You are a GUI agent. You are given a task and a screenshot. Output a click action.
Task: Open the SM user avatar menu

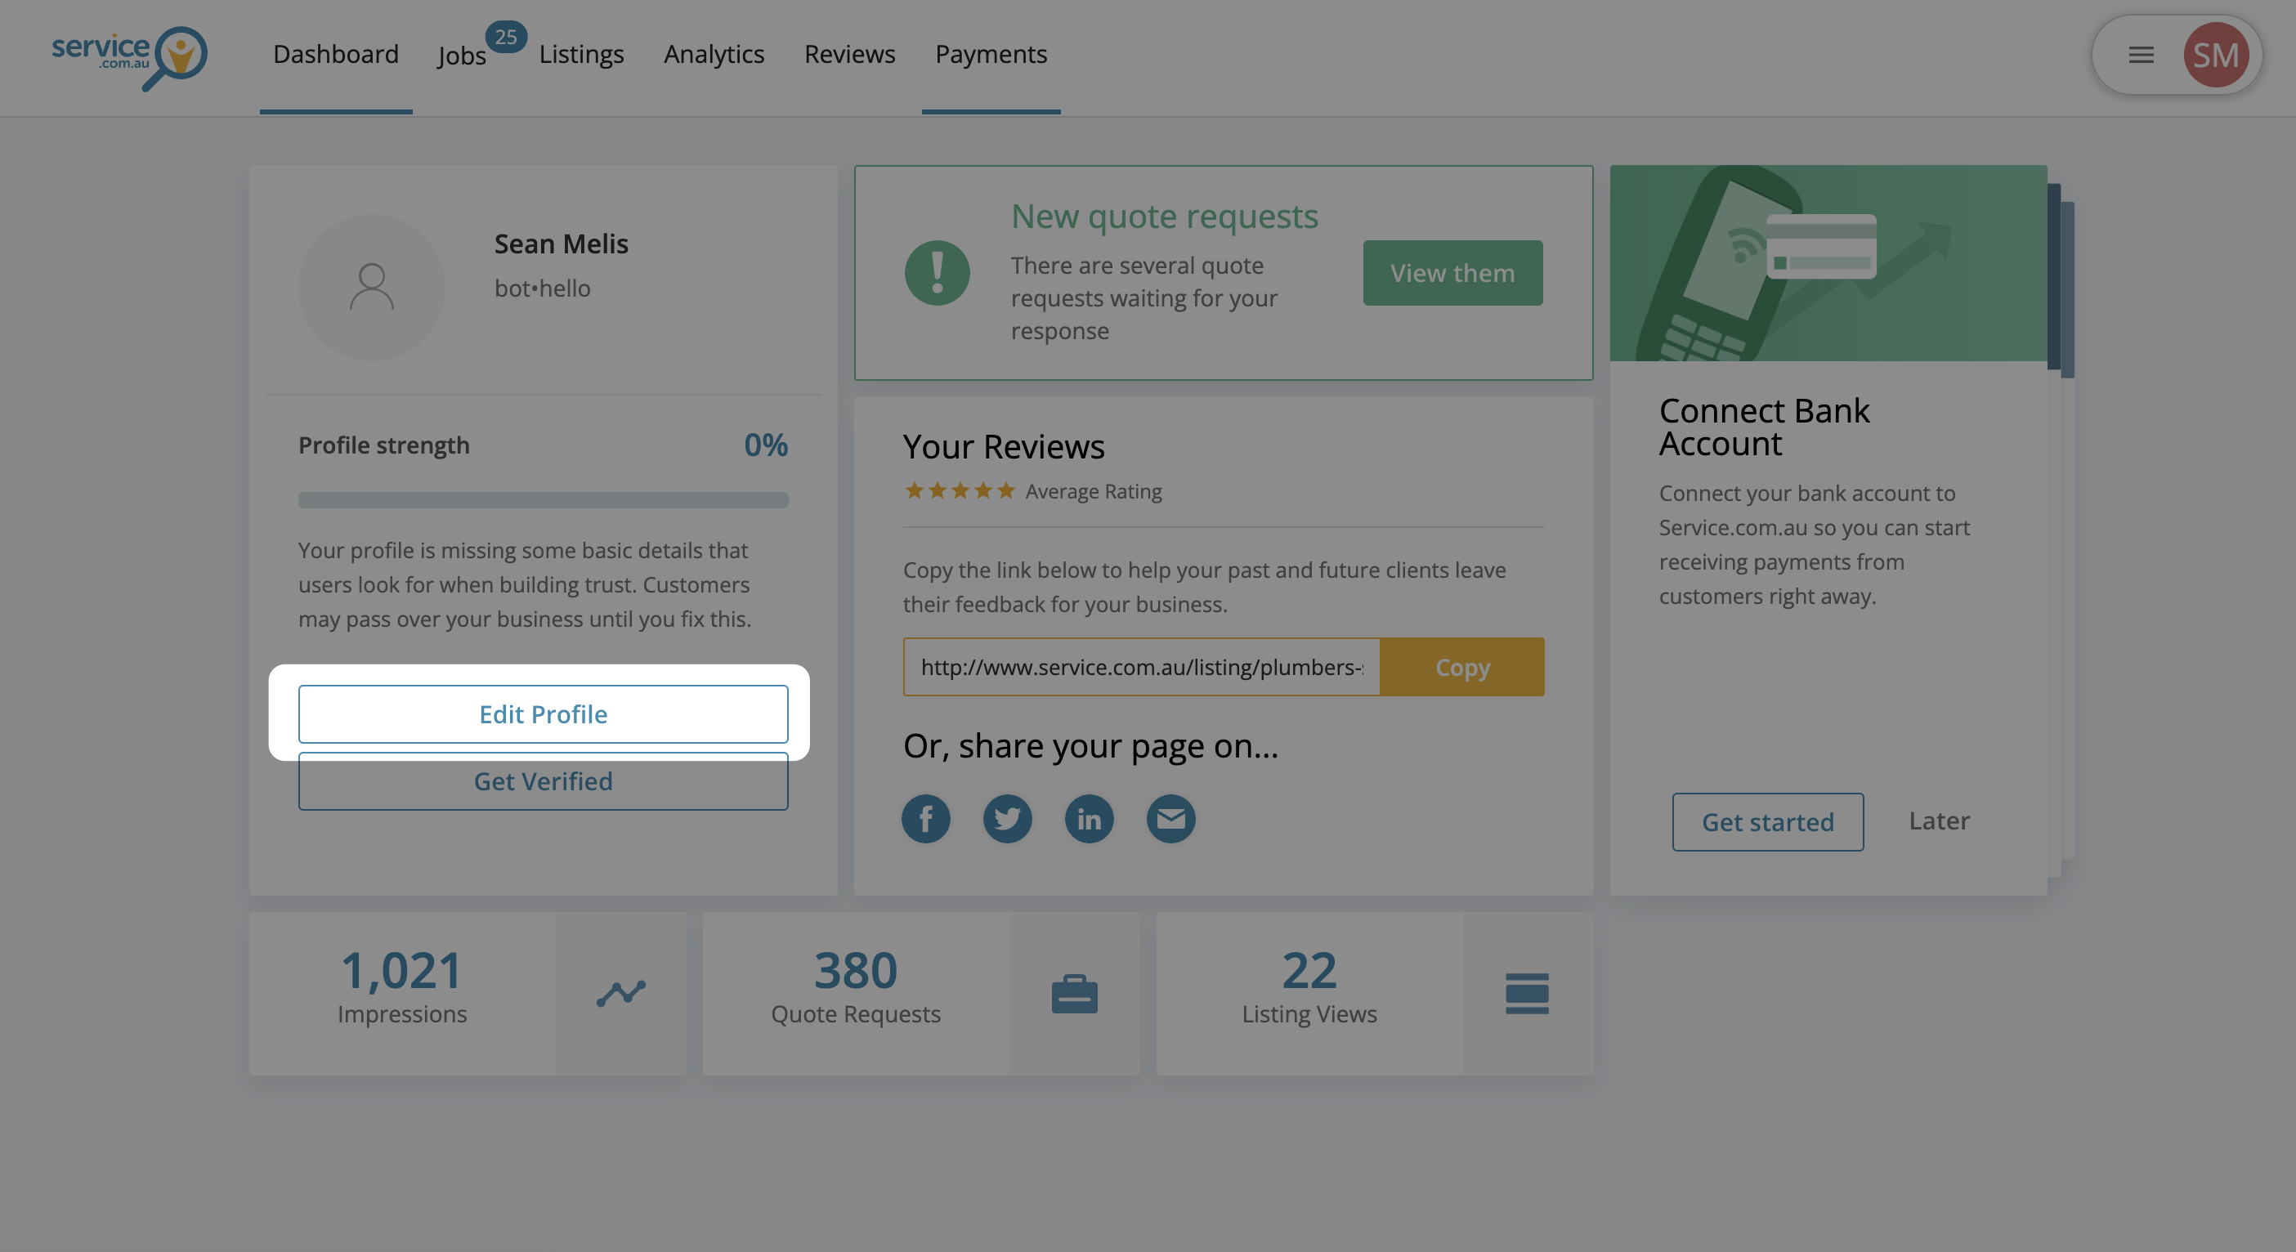click(x=2216, y=56)
